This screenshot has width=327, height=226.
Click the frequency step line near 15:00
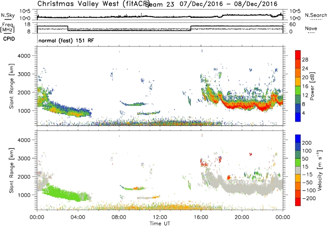pos(190,28)
